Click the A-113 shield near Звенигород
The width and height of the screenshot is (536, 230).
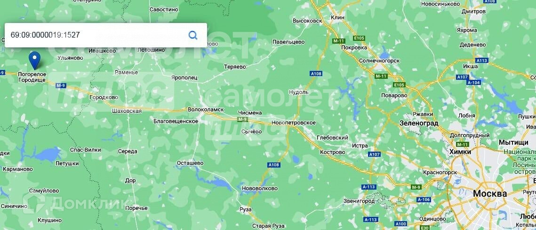coord(369,187)
